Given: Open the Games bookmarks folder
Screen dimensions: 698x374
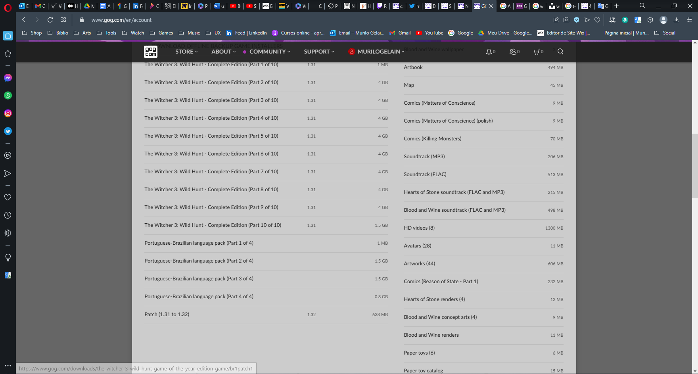Looking at the screenshot, I should pyautogui.click(x=161, y=33).
